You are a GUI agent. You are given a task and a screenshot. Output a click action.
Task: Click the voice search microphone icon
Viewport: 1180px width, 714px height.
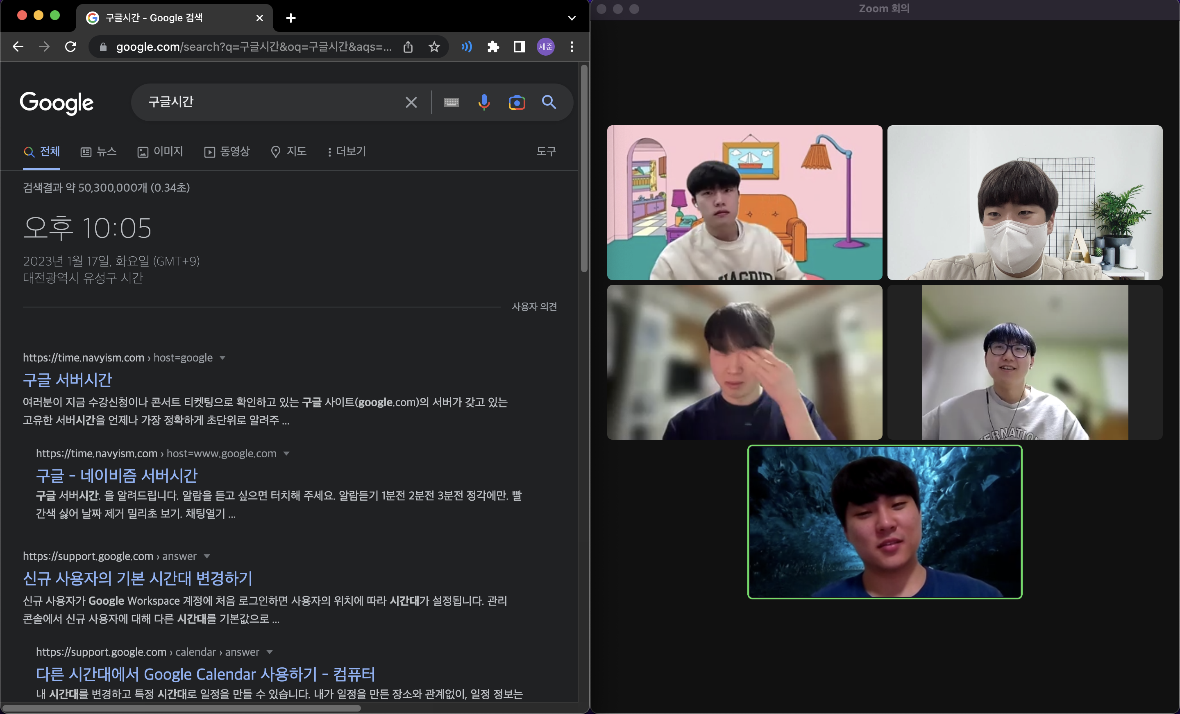click(484, 102)
